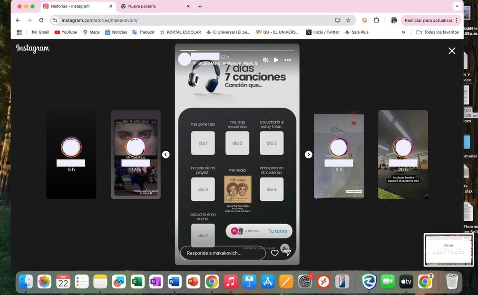This screenshot has height=295, width=478.
Task: Expand the hidden bookmarks overflow chevron
Action: coord(403,32)
